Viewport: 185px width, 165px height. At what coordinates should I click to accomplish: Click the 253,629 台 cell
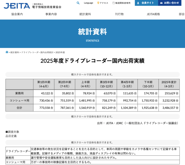(x=169, y=93)
